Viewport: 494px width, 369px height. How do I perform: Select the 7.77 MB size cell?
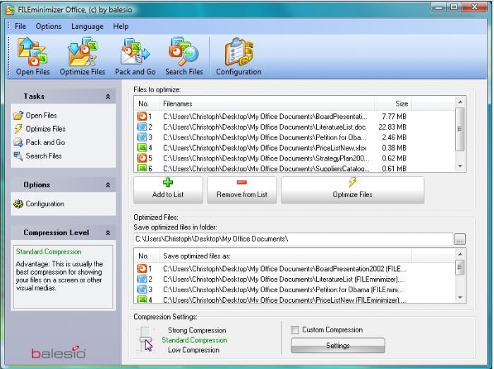point(394,117)
